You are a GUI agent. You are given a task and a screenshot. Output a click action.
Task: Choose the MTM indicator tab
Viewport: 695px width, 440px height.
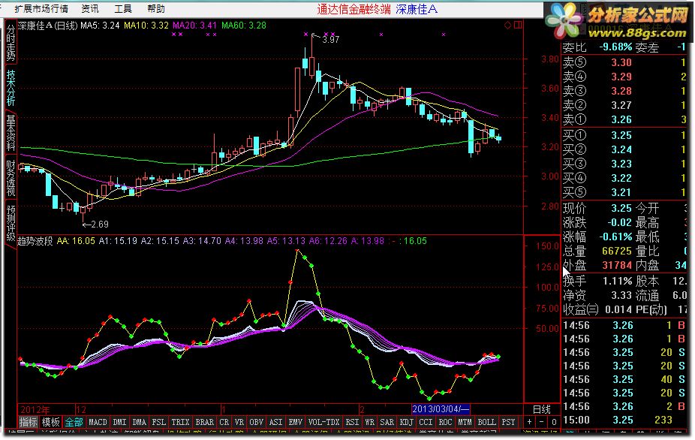tap(465, 422)
